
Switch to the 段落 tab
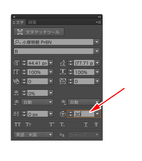[x=32, y=22]
